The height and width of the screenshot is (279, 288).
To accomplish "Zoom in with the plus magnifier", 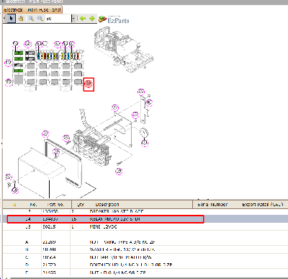I will [31, 19].
